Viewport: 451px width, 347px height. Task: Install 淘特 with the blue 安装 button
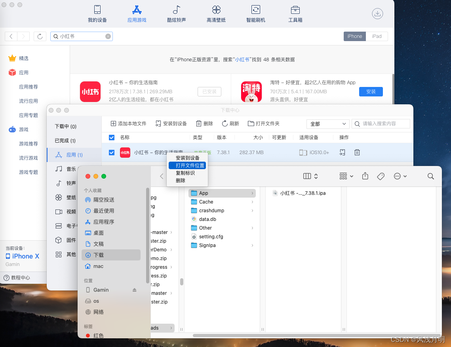pos(371,92)
